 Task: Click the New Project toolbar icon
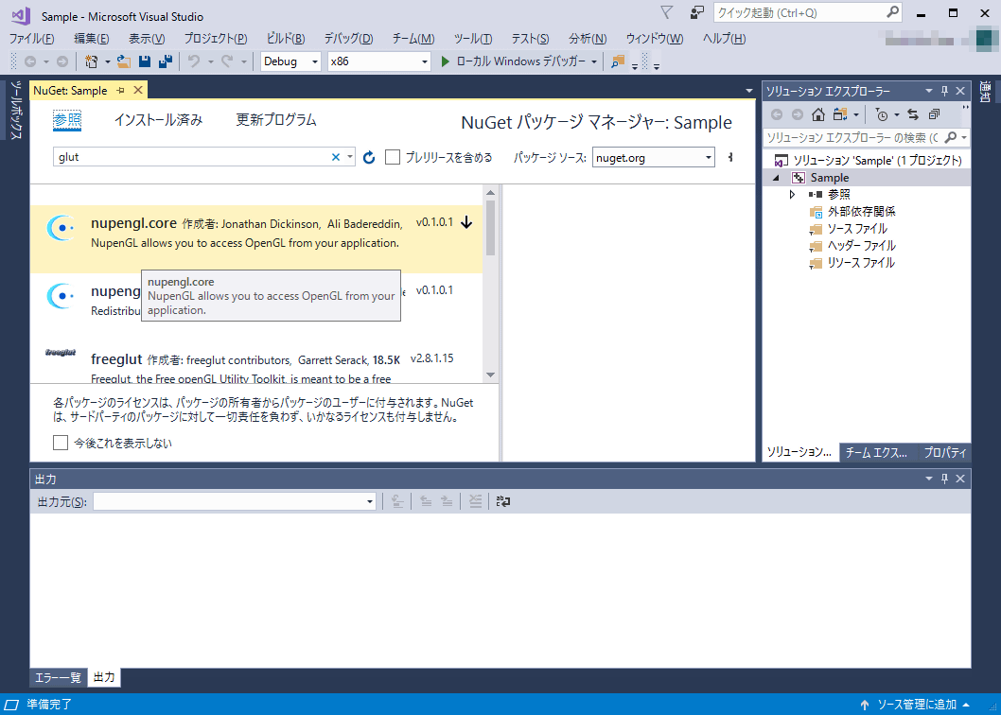point(91,61)
